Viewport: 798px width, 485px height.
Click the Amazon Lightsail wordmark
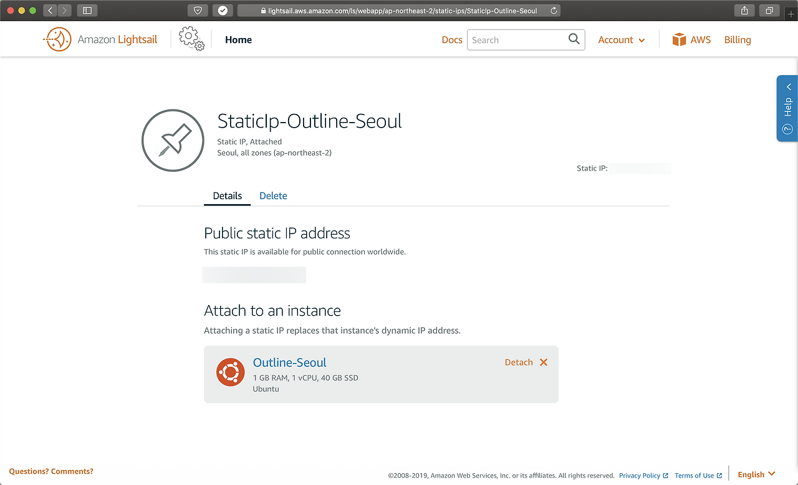tap(118, 40)
